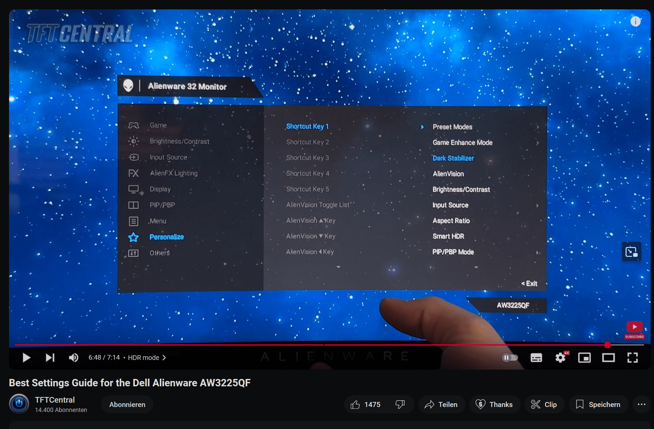654x429 pixels.
Task: Click the picture overlay button on video
Action: (x=631, y=252)
